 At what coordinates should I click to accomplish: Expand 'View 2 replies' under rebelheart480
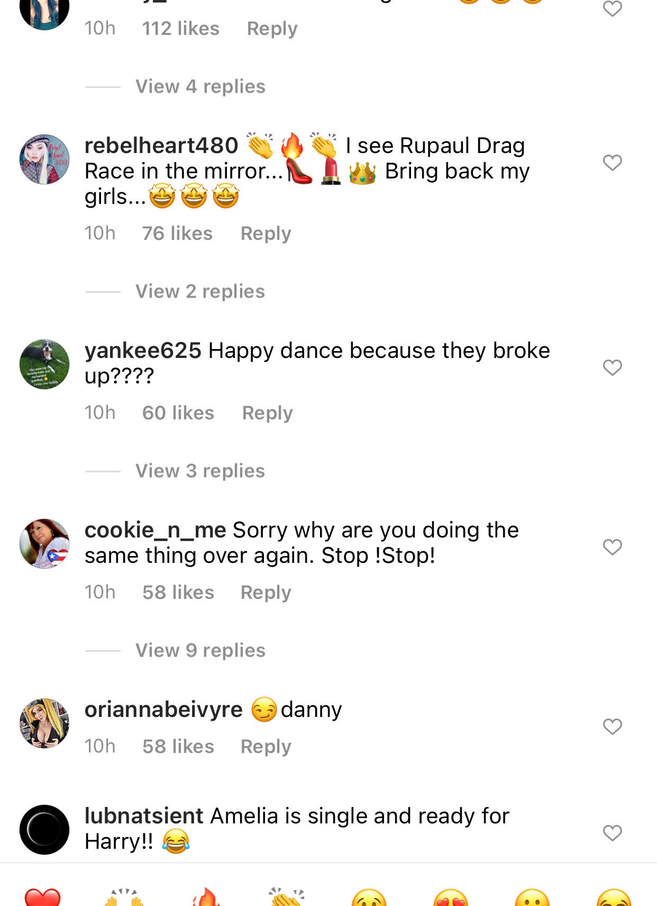200,291
